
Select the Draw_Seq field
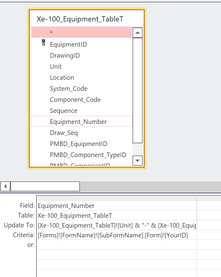tap(64, 133)
